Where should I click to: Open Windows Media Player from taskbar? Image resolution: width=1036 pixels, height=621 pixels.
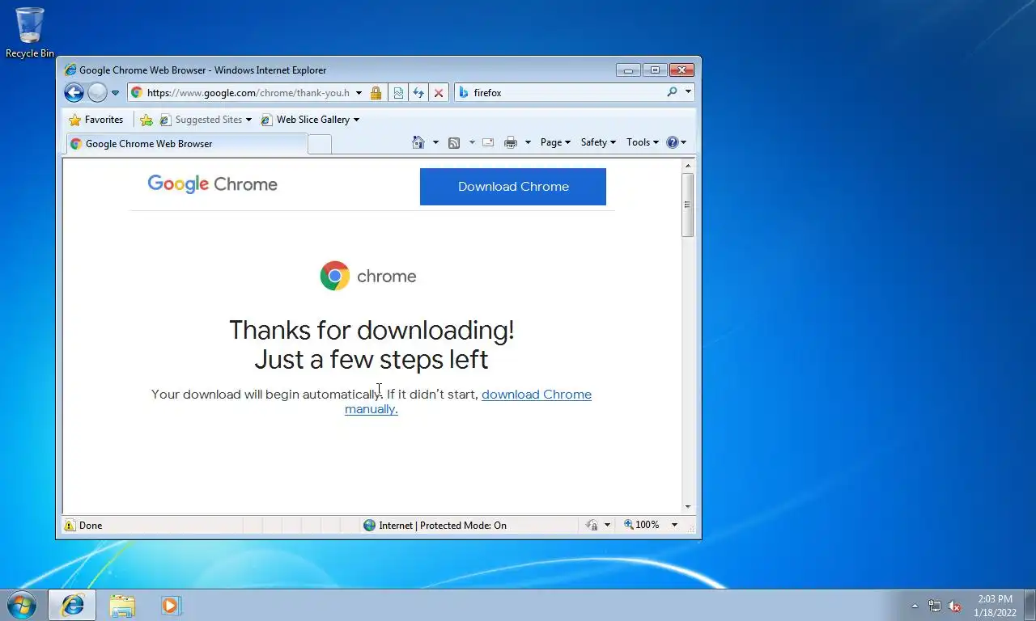(171, 605)
